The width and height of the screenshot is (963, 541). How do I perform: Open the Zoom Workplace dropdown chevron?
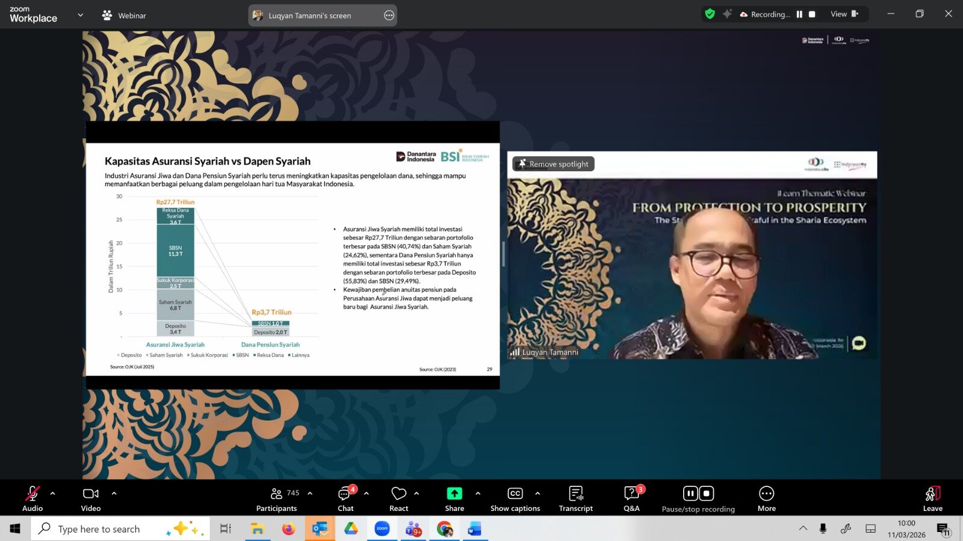[81, 15]
